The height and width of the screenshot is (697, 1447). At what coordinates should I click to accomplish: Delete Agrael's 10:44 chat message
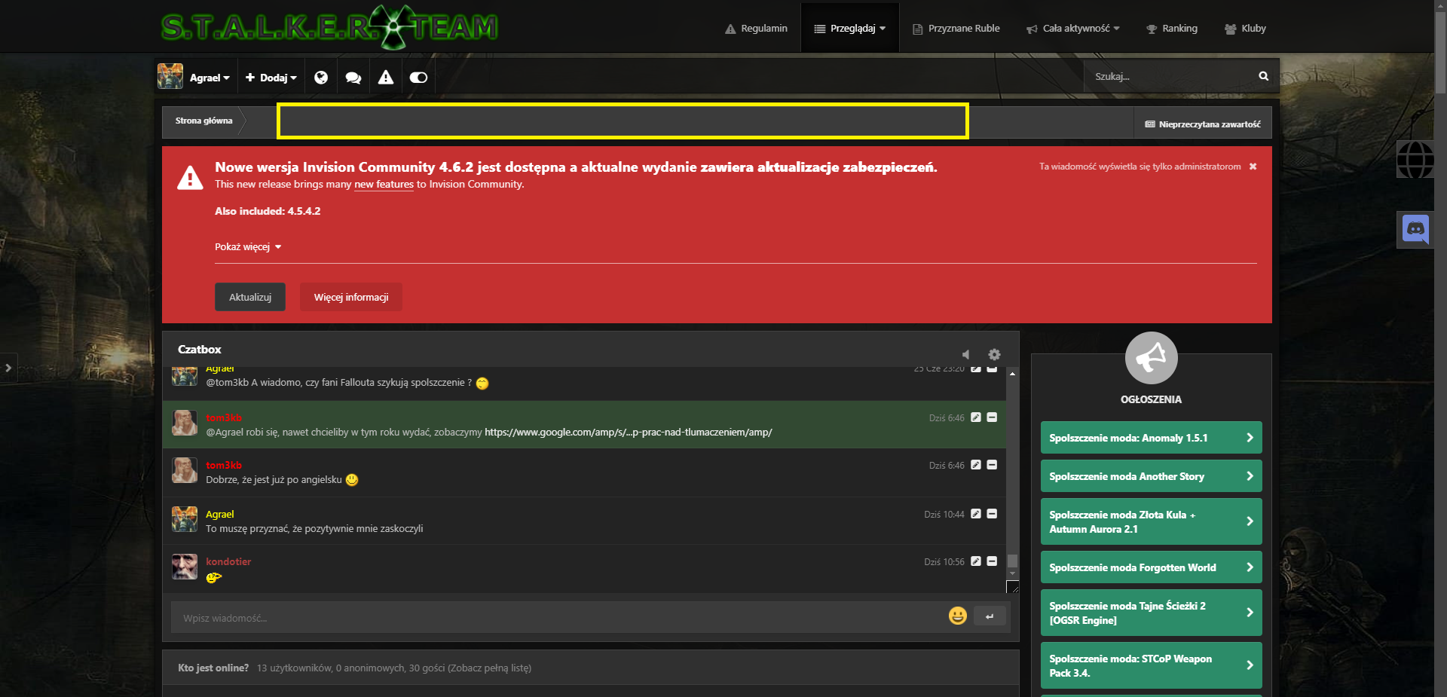[992, 513]
